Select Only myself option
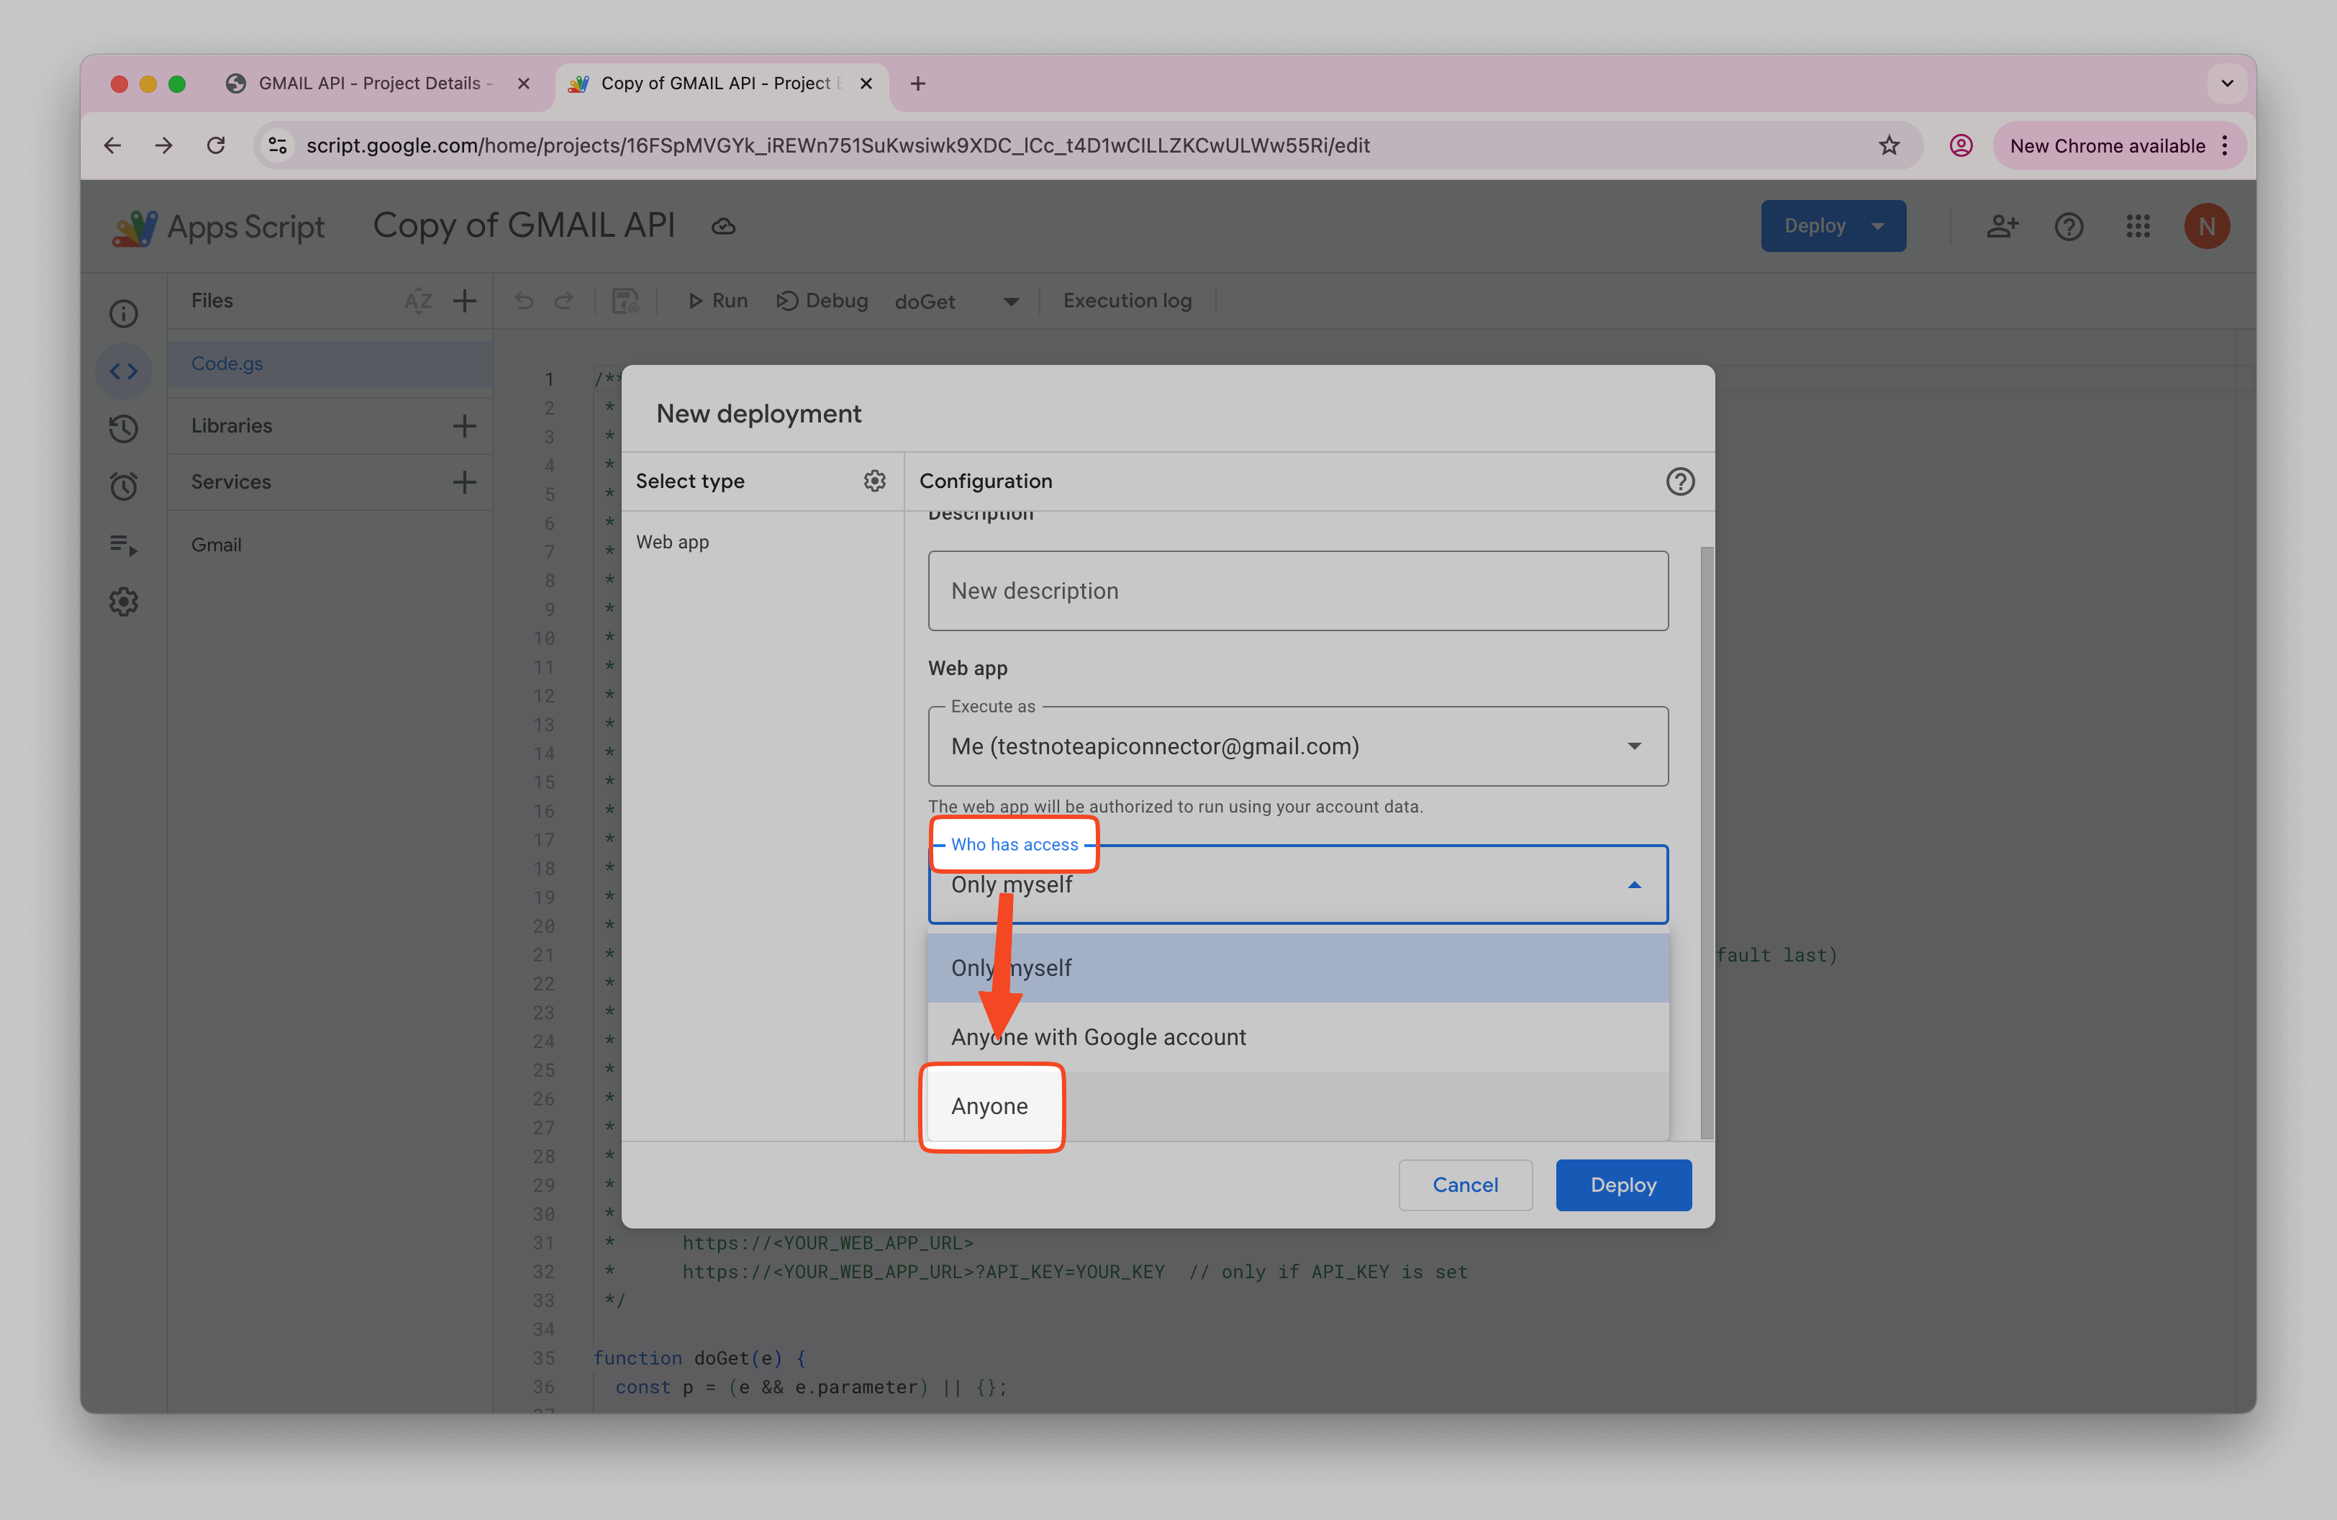Image resolution: width=2337 pixels, height=1520 pixels. click(1298, 968)
